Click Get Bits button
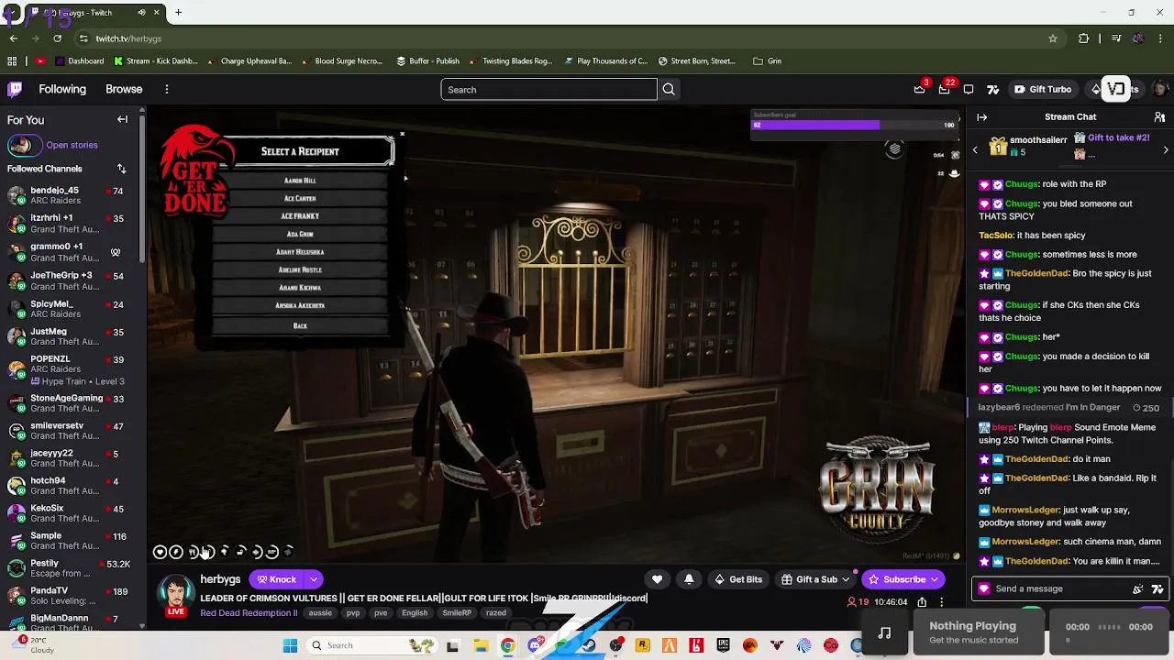The height and width of the screenshot is (660, 1174). click(x=738, y=579)
